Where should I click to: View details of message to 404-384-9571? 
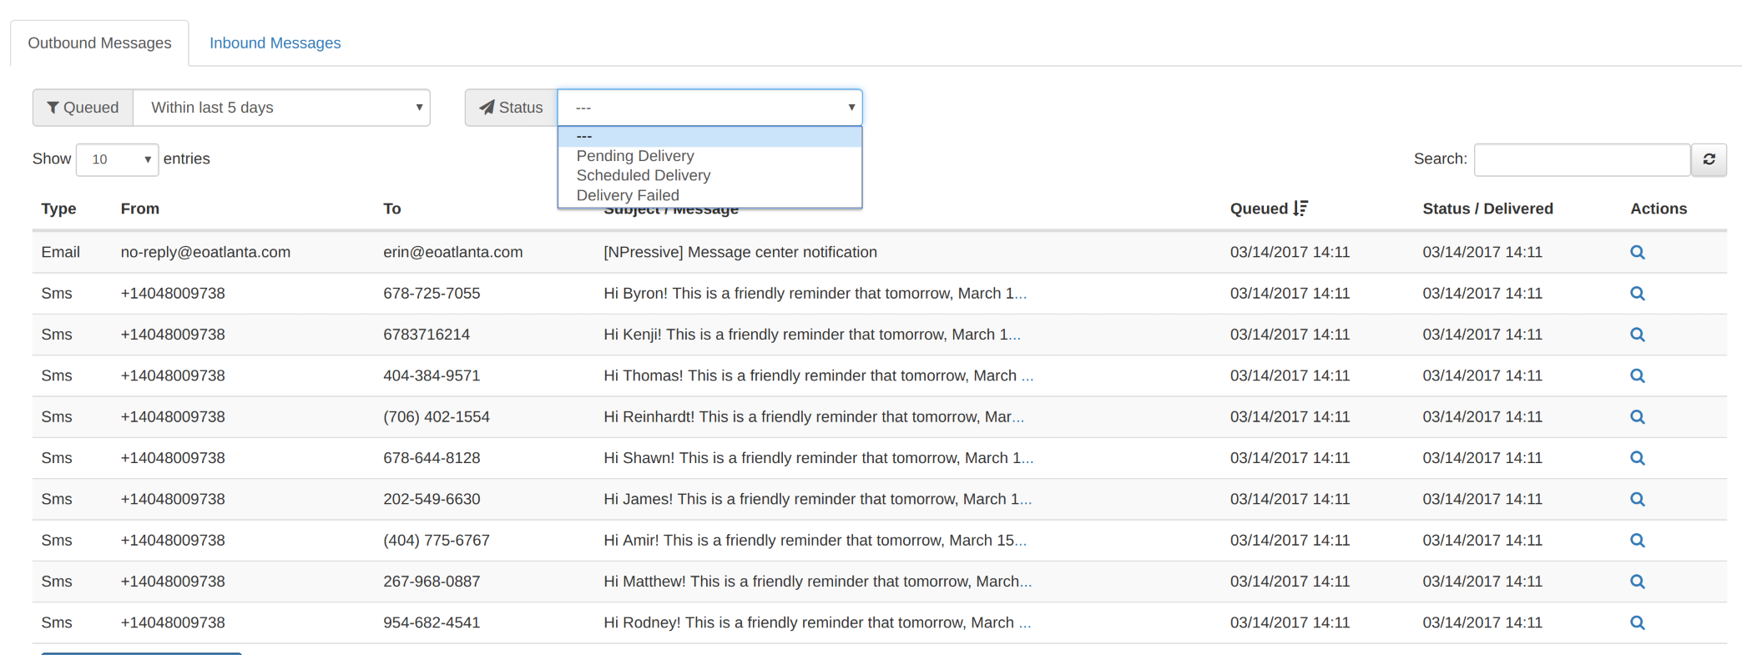click(1637, 375)
